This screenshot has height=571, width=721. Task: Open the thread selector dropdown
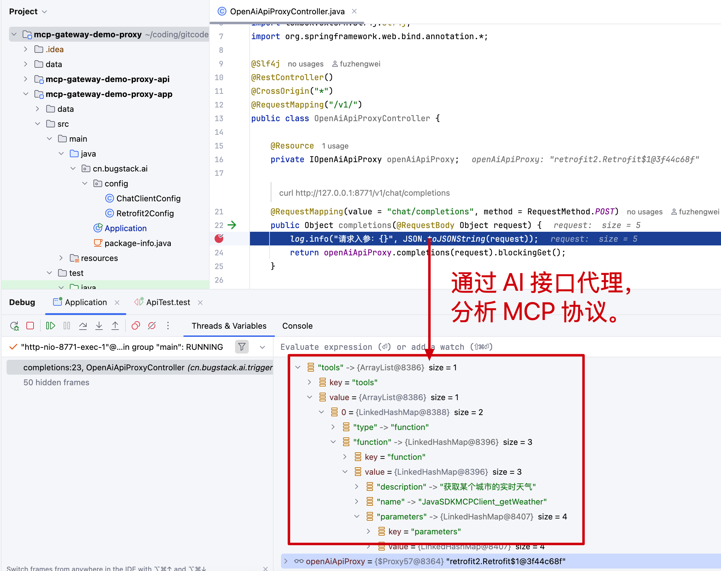[263, 347]
